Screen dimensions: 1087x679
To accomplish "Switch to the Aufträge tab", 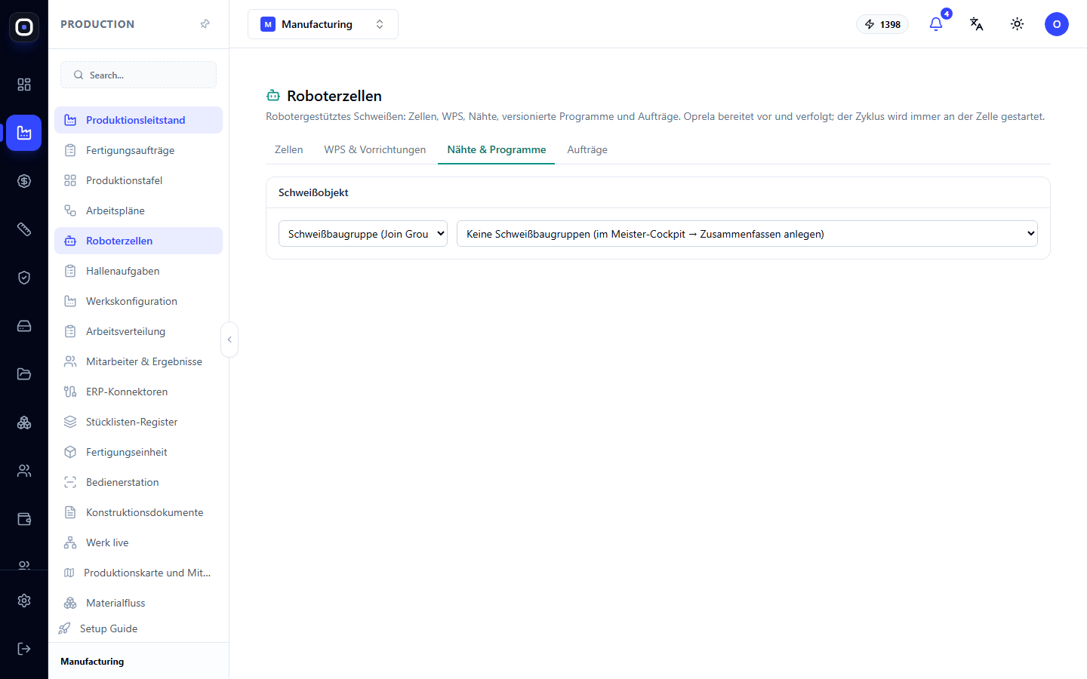I will click(x=587, y=149).
